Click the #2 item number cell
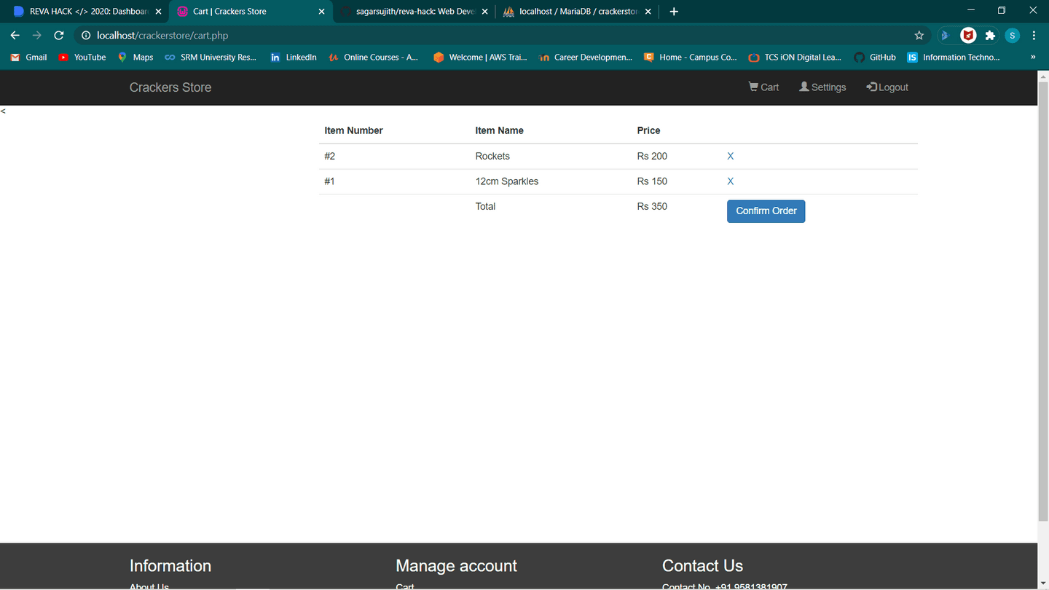 coord(330,157)
